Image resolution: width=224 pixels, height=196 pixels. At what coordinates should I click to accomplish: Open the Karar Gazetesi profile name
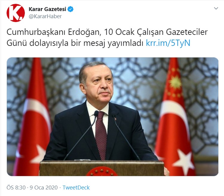tap(47, 9)
